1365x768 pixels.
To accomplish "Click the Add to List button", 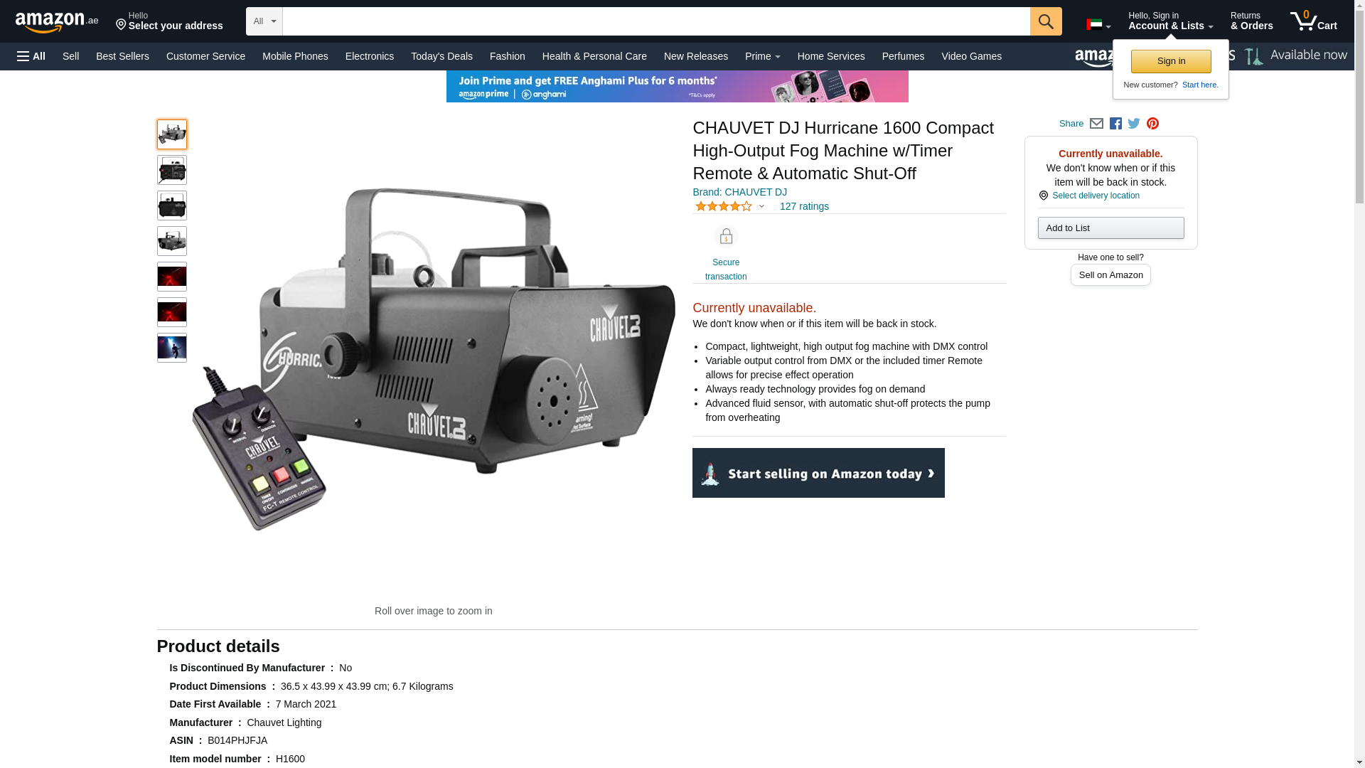I will 1110,228.
